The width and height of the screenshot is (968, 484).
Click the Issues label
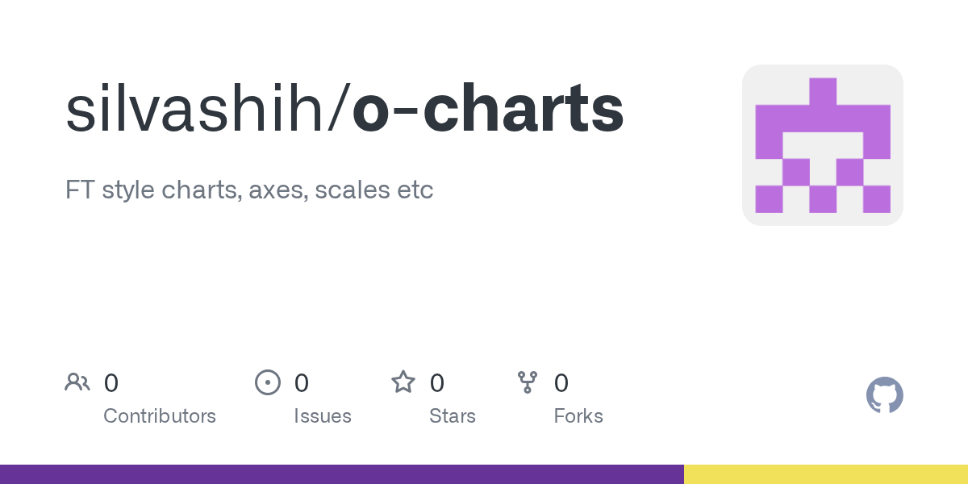tap(323, 416)
